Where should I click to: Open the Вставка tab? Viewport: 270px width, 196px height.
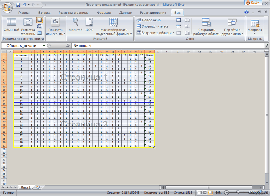point(44,13)
